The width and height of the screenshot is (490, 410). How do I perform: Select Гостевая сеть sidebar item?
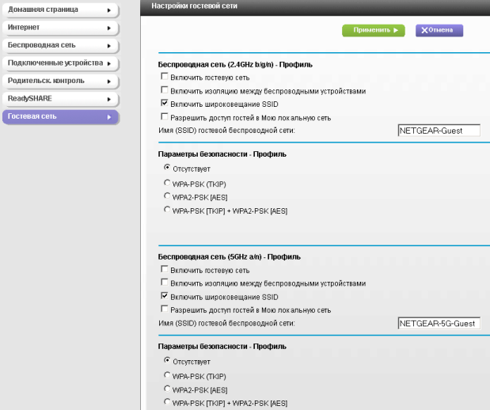60,117
